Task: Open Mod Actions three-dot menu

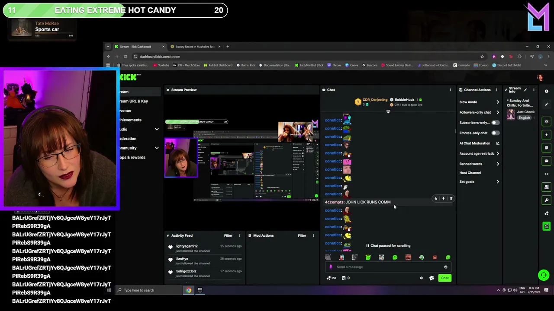Action: point(313,236)
